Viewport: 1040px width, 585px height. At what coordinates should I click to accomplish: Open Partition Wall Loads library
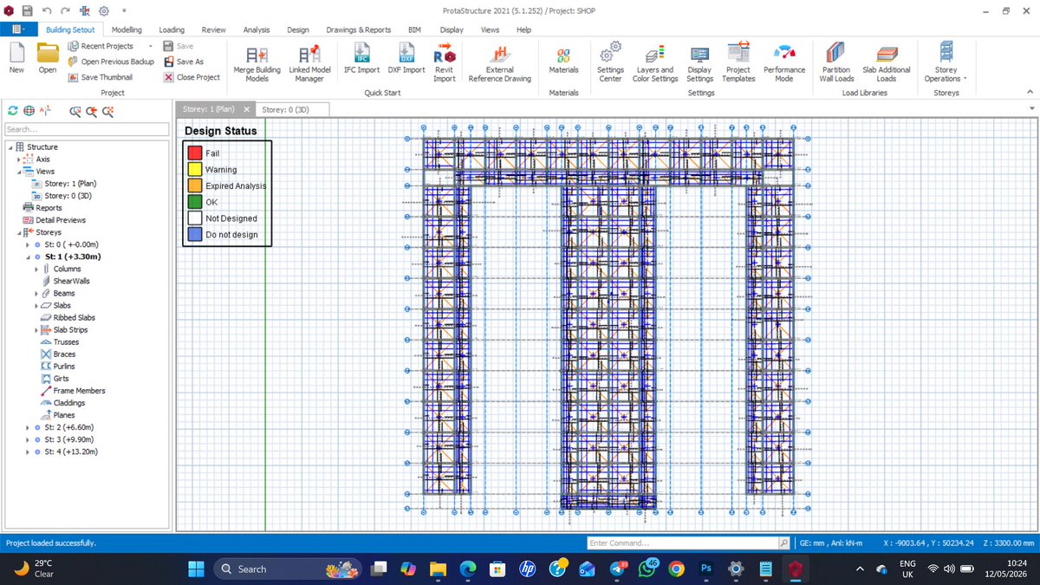[x=836, y=52]
